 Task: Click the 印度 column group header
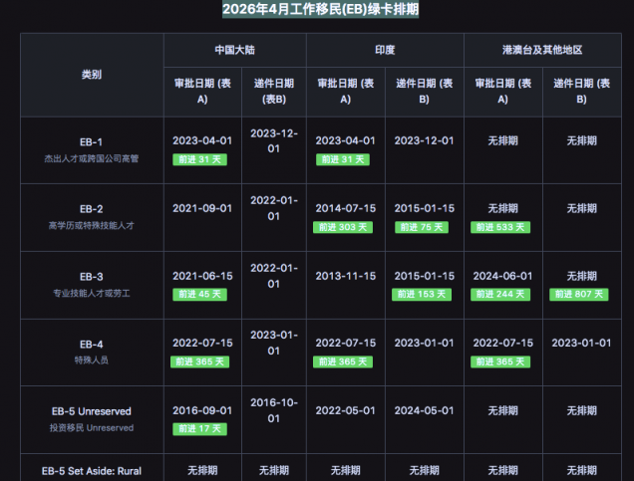385,50
